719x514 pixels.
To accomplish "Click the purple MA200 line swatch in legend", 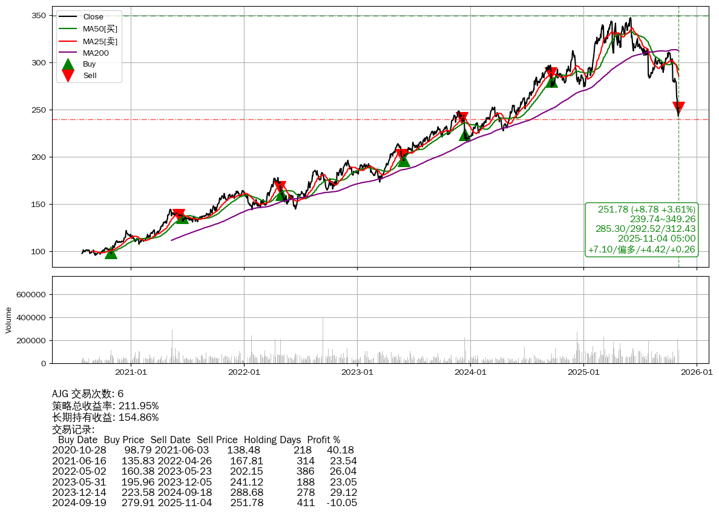I will 68,53.
